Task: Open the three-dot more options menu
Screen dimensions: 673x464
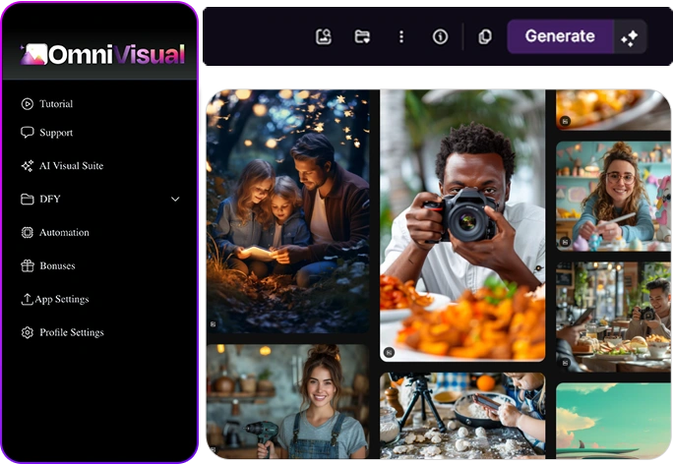Action: coord(401,36)
